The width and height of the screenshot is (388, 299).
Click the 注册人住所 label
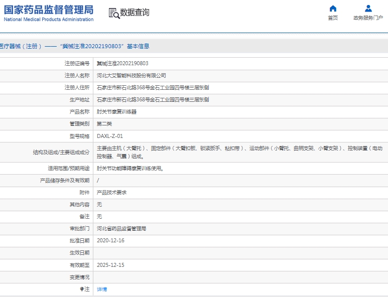coord(77,88)
